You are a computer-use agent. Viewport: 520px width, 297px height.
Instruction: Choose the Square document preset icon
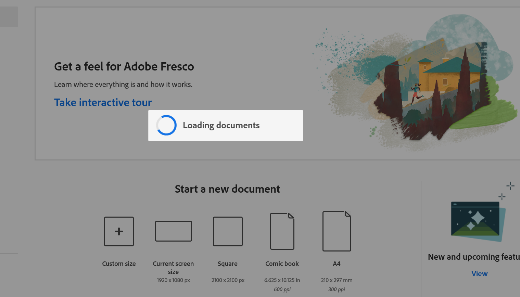pos(228,231)
